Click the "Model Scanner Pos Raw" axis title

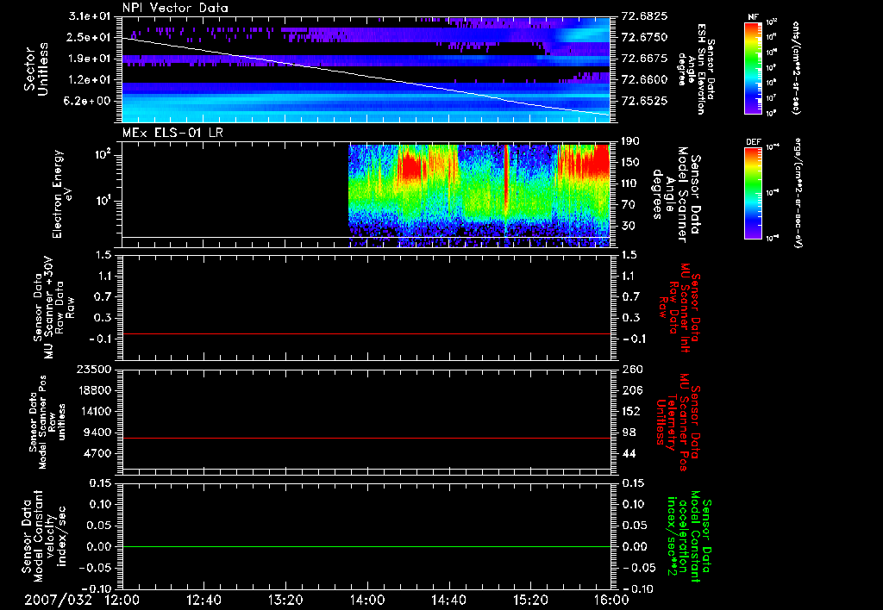coord(47,422)
